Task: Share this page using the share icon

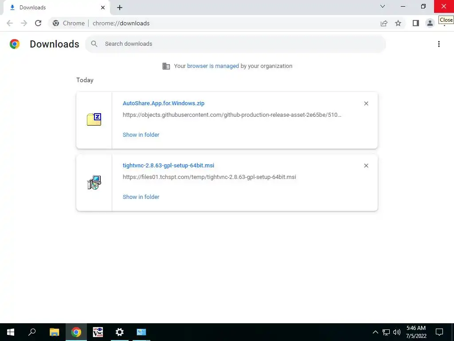Action: [x=384, y=23]
